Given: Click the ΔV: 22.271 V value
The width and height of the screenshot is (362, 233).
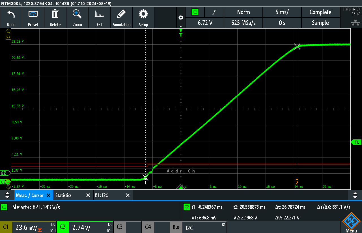Looking at the screenshot, I should 287,217.
